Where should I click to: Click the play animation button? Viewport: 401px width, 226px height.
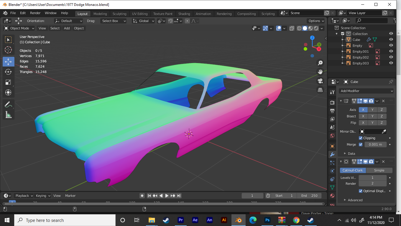coord(167,196)
